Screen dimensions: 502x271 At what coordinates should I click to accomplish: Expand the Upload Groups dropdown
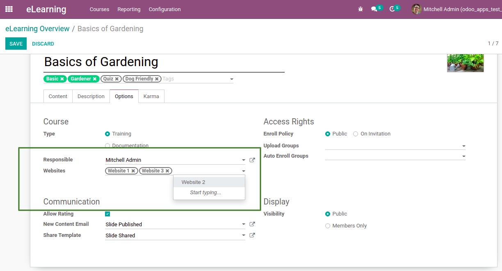pyautogui.click(x=463, y=146)
